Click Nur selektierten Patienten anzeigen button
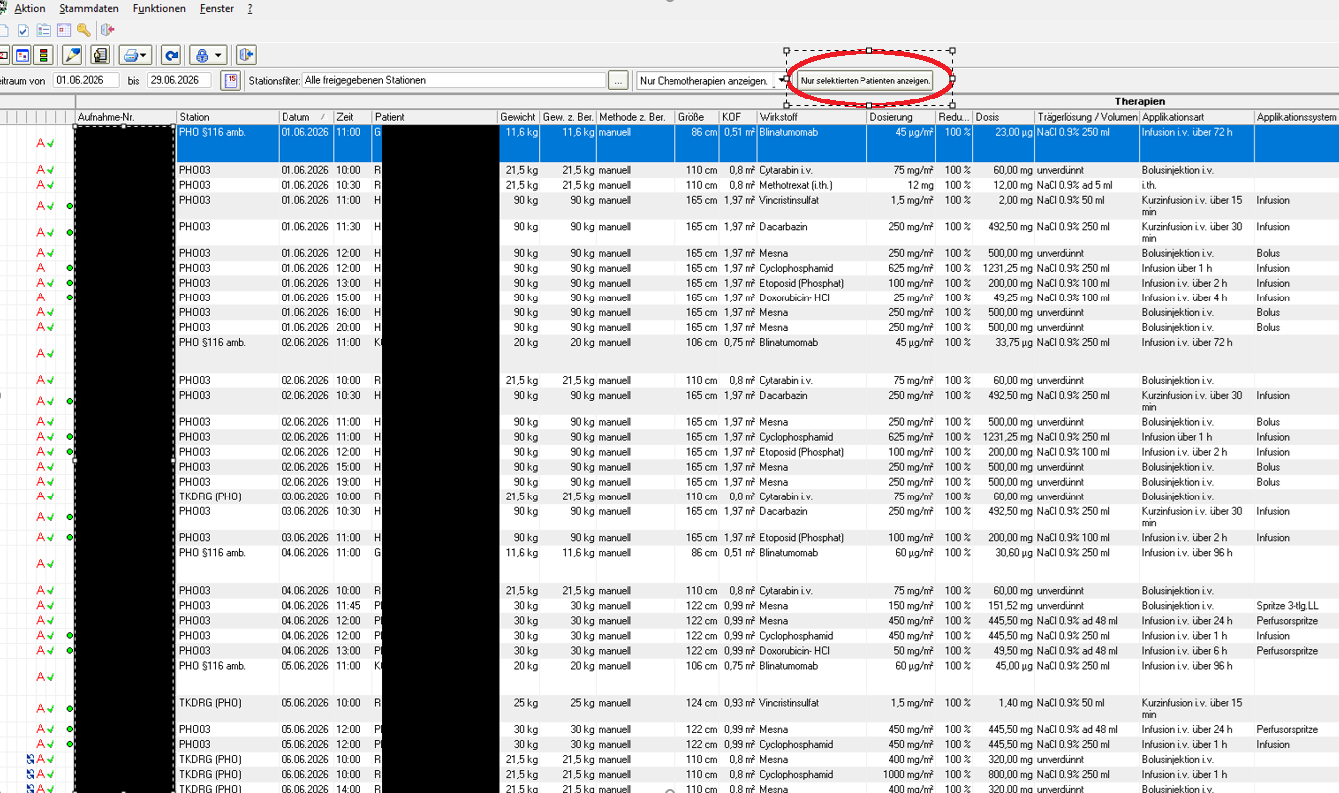The height and width of the screenshot is (793, 1339). (865, 80)
